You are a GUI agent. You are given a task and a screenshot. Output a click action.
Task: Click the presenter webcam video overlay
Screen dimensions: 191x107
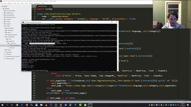(172, 14)
